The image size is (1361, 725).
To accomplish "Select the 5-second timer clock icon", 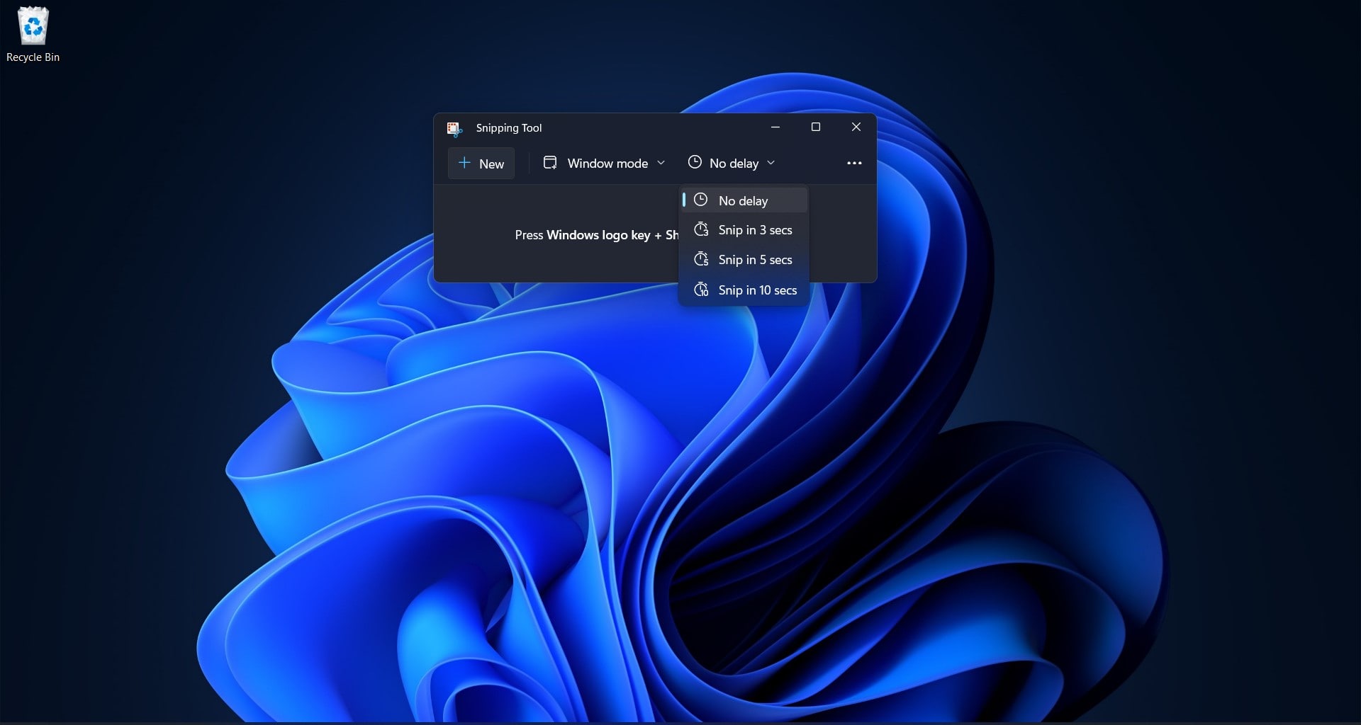I will tap(702, 259).
